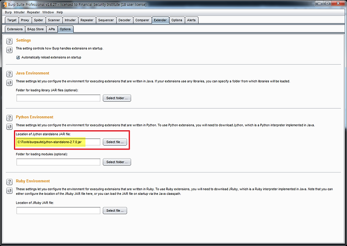The width and height of the screenshot is (347, 246).
Task: Restore defaults for Java Environment section
Action: tap(9, 82)
